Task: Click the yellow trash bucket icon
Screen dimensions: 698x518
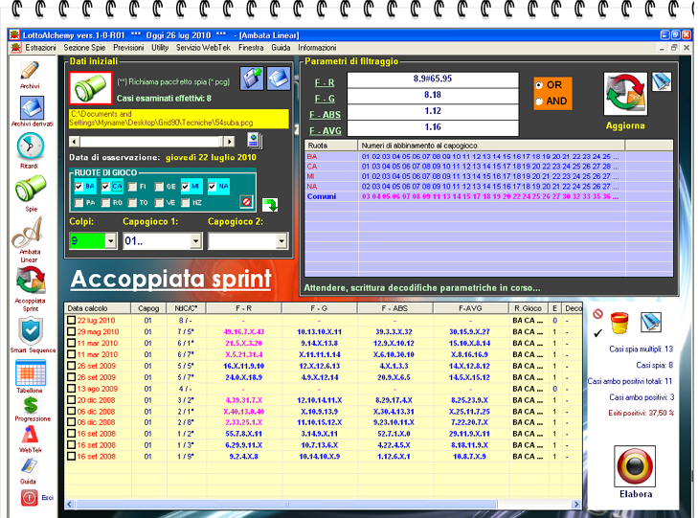Action: tap(619, 323)
